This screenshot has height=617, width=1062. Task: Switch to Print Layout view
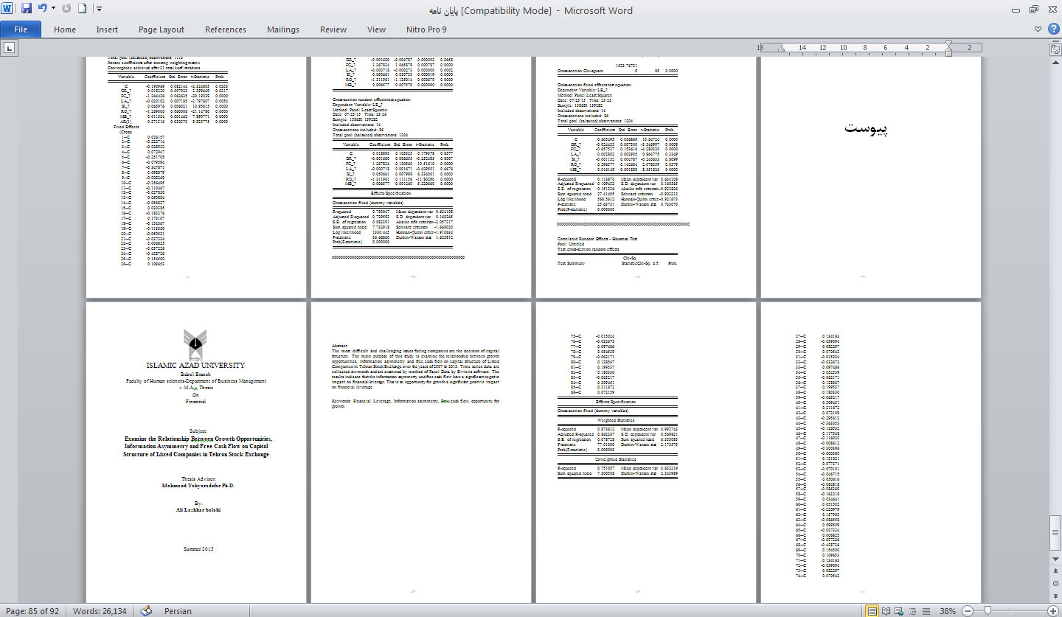[872, 611]
